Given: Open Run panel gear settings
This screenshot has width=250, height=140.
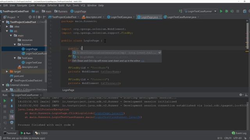Looking at the screenshot, I should (241, 95).
